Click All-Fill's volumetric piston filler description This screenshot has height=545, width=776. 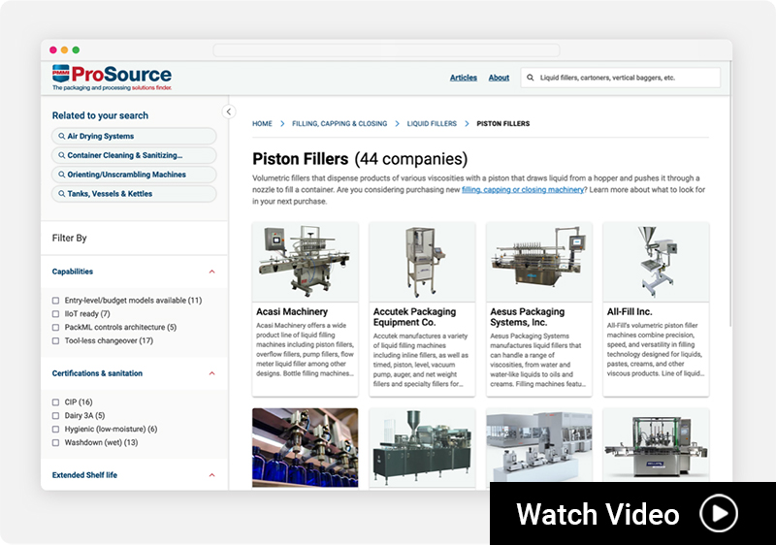coord(656,350)
